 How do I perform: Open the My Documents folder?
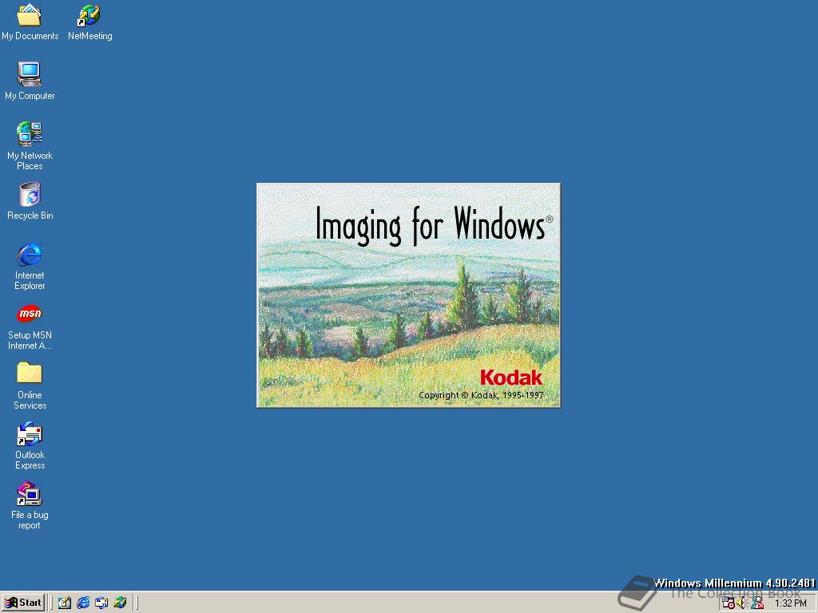click(x=30, y=14)
